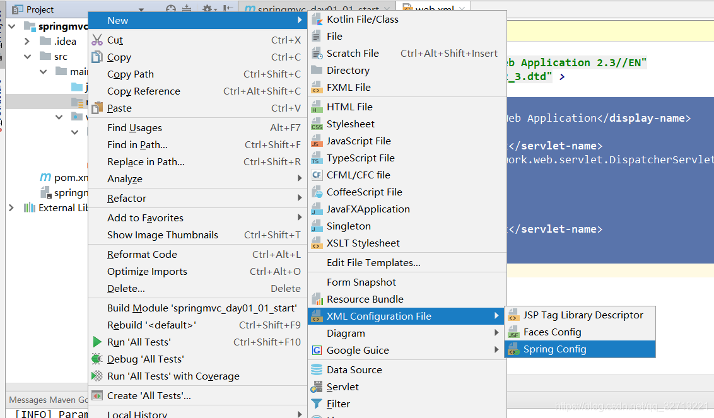
Task: Expand the .idea folder in tree
Action: 27,42
